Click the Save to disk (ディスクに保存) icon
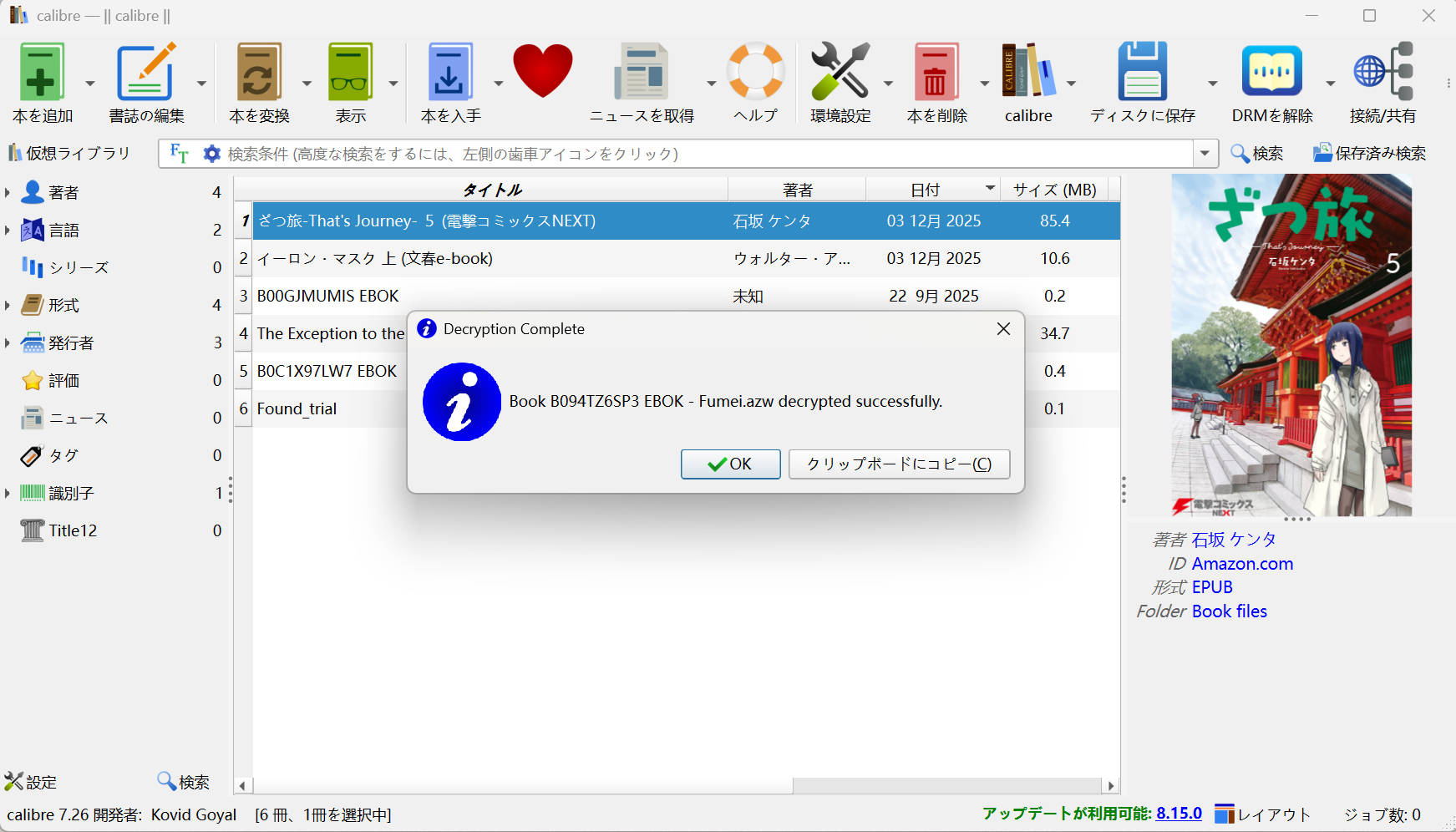The width and height of the screenshot is (1456, 832). pyautogui.click(x=1142, y=73)
